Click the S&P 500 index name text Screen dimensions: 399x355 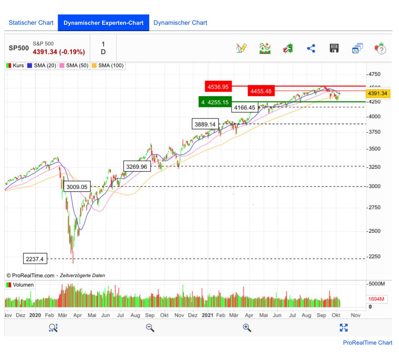[43, 44]
